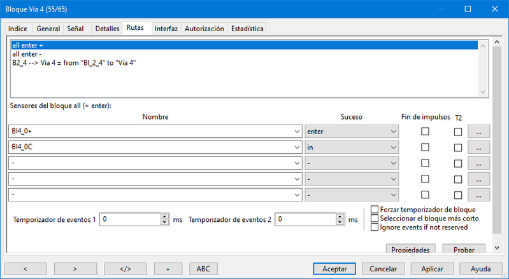Click the Propiedades button
The width and height of the screenshot is (509, 279).
pos(410,249)
